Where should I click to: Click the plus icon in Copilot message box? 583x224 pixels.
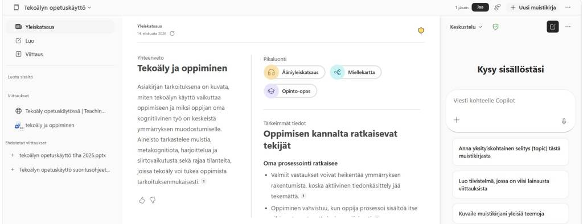(x=457, y=119)
